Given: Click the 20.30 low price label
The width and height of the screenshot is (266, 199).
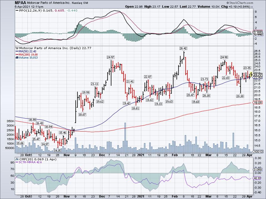Looking at the screenshot, I should click(x=240, y=96).
